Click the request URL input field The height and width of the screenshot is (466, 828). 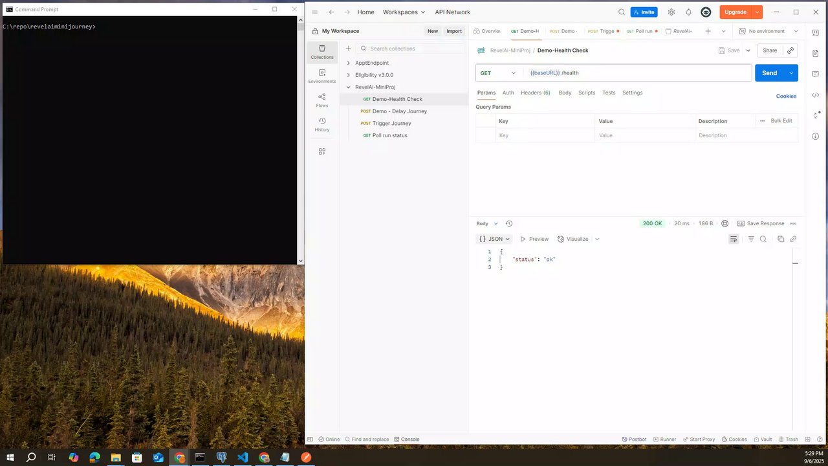pos(638,73)
